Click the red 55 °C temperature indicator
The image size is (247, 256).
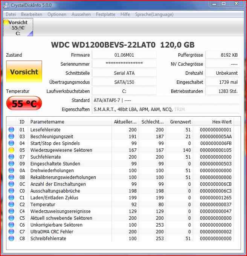(x=24, y=103)
